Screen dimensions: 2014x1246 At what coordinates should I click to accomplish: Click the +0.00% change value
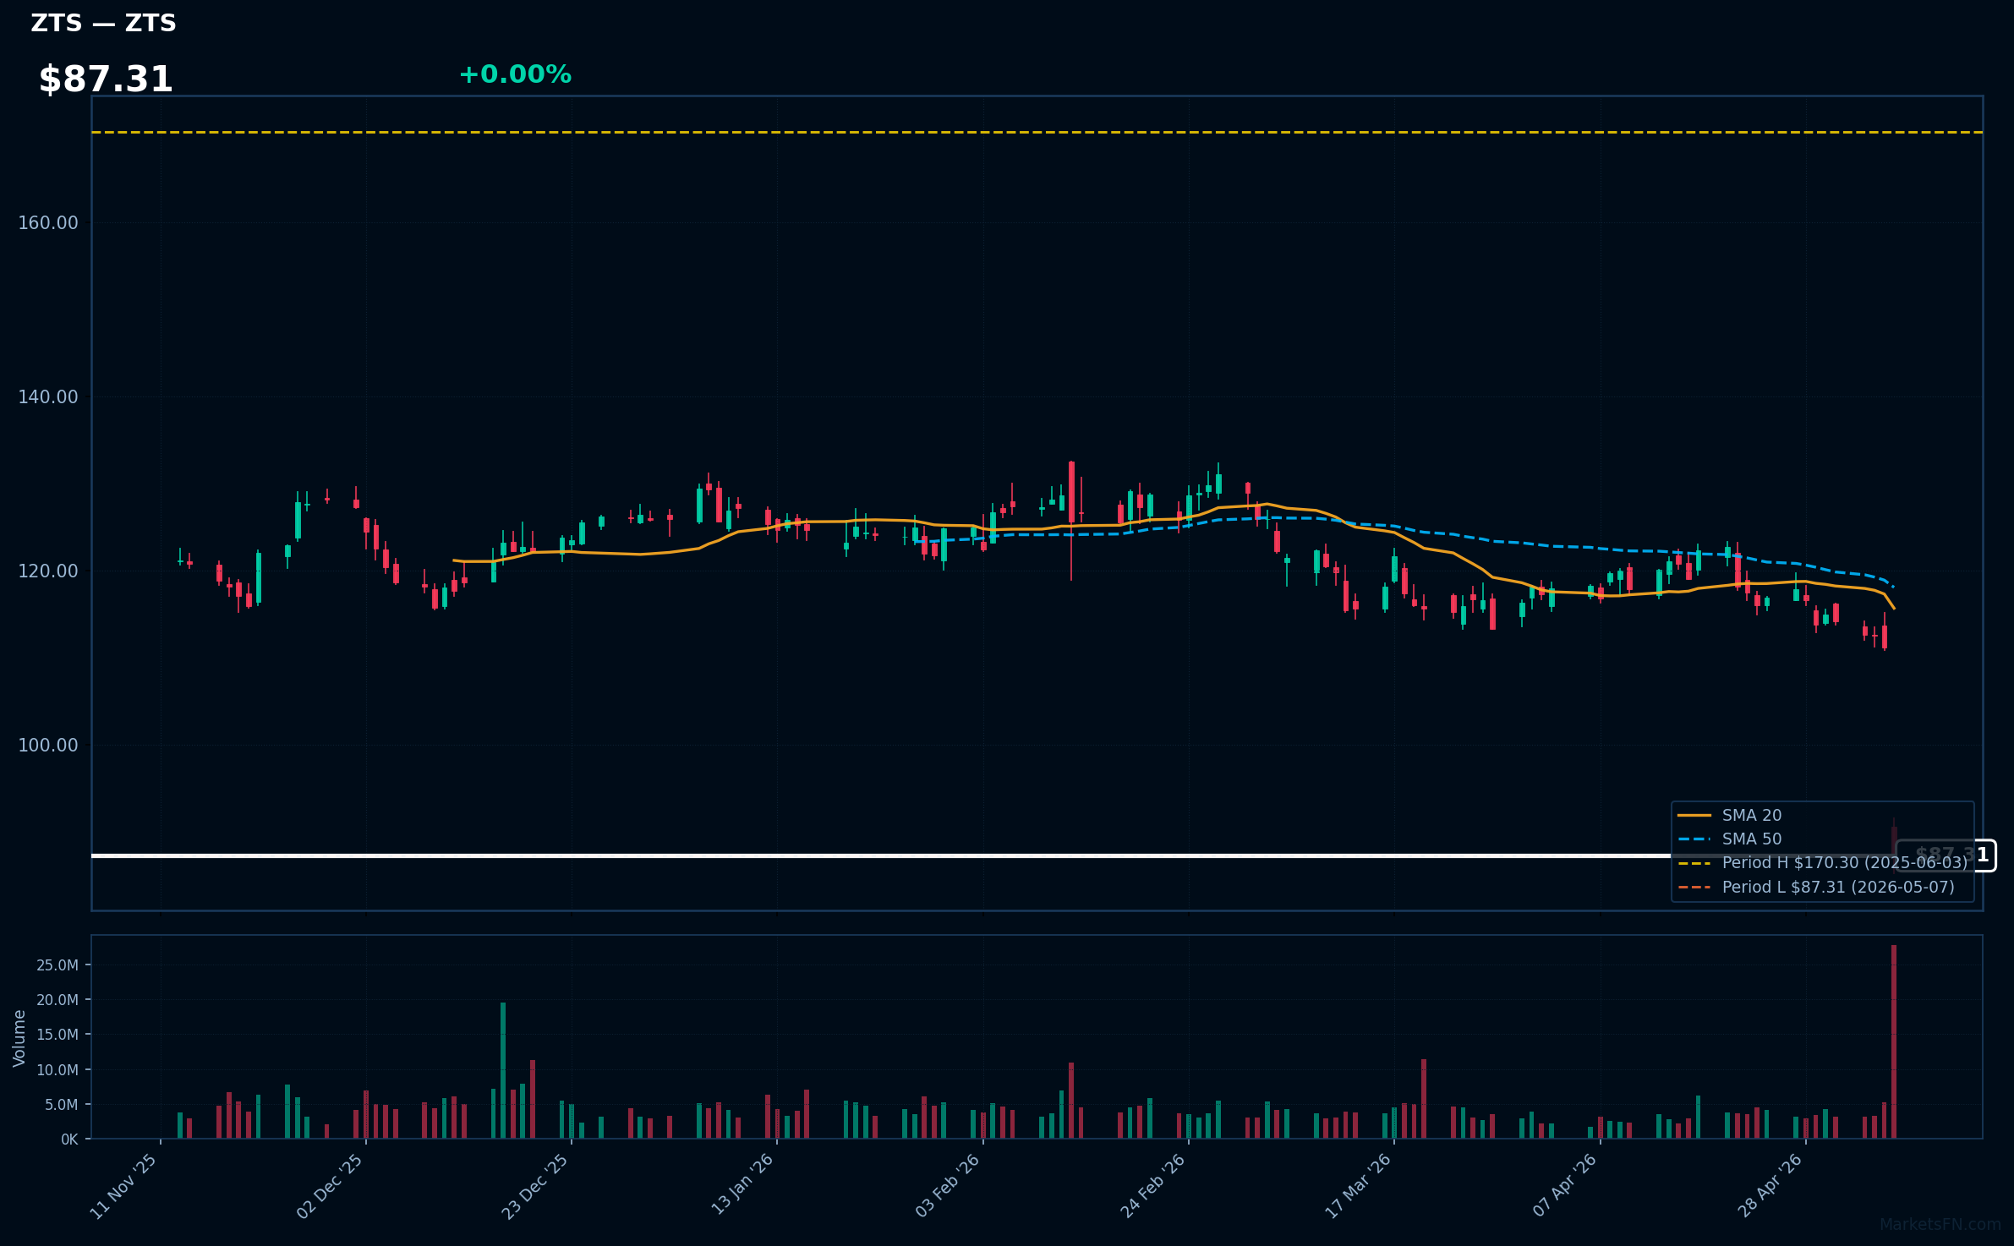tap(515, 74)
